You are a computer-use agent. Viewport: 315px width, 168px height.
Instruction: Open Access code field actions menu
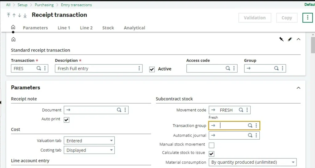tap(234, 68)
